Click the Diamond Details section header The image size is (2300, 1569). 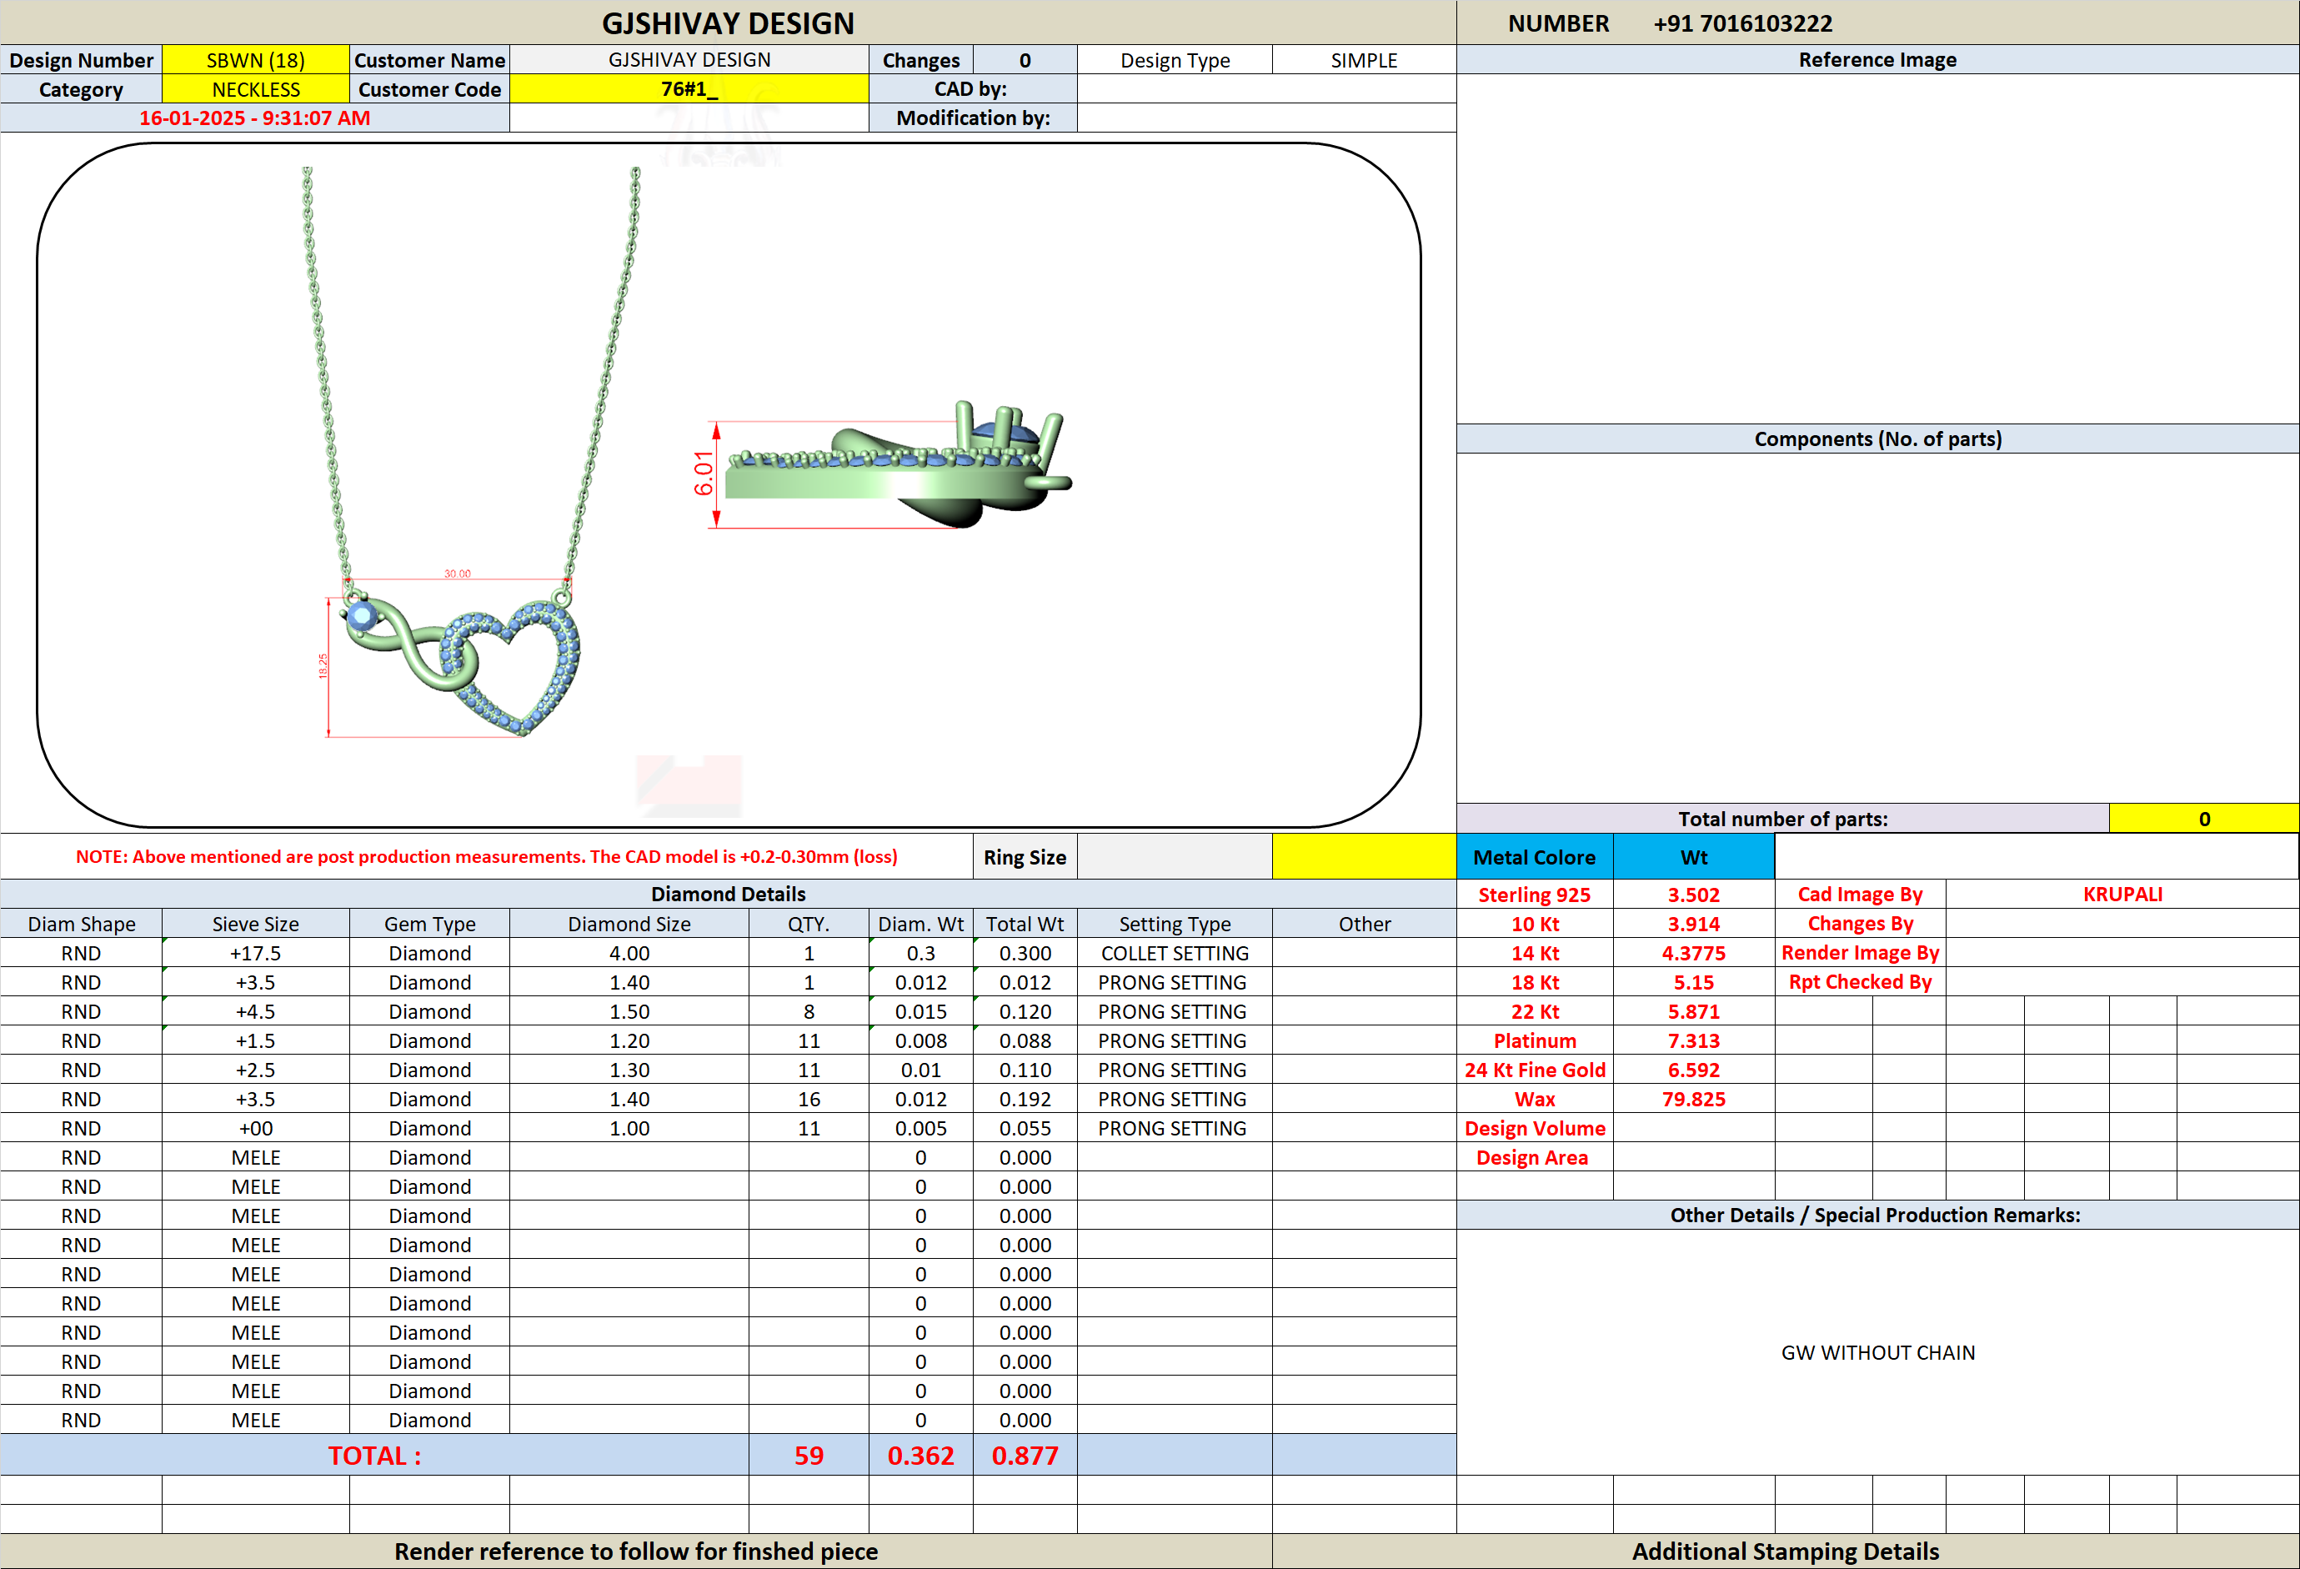(728, 894)
